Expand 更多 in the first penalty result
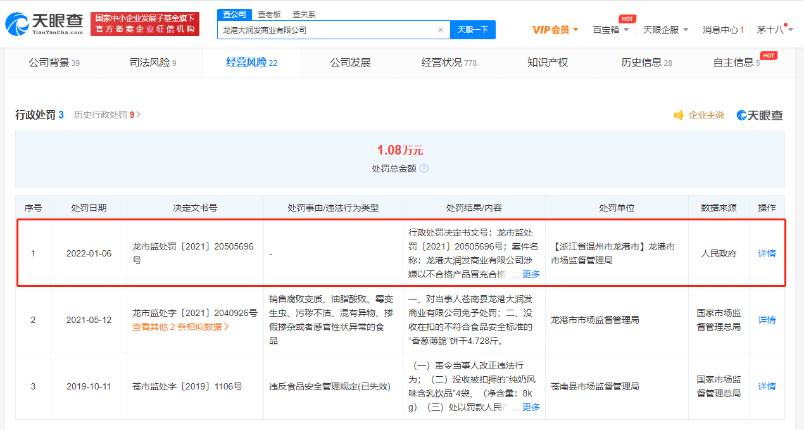Screen dimensions: 804x430 (x=531, y=274)
